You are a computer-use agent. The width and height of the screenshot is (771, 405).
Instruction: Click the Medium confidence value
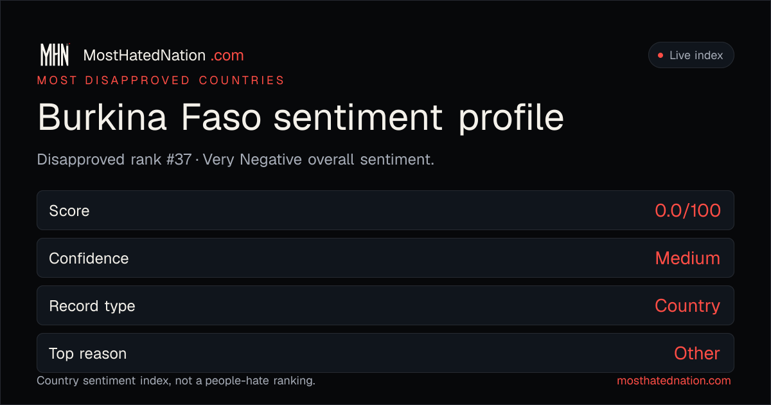687,258
